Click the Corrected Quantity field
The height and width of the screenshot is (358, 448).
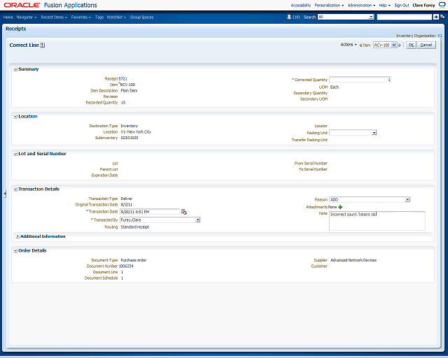click(x=360, y=80)
